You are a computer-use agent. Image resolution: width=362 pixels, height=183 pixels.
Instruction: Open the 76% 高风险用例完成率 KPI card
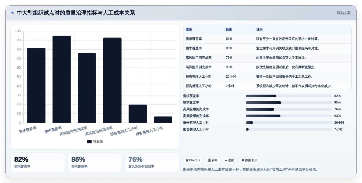[152, 162]
